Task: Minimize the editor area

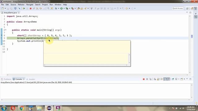Action: (x=187, y=12)
